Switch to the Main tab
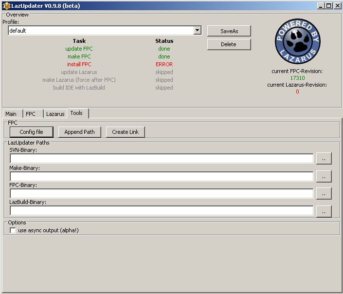343x294 pixels. (x=11, y=114)
